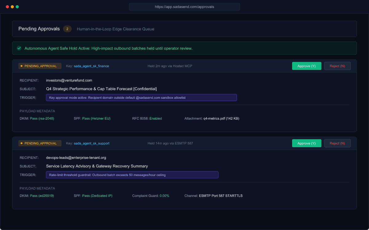Viewport: 369px width, 230px height.
Task: Click RFC 8058 Enabled value
Action: [x=156, y=118]
